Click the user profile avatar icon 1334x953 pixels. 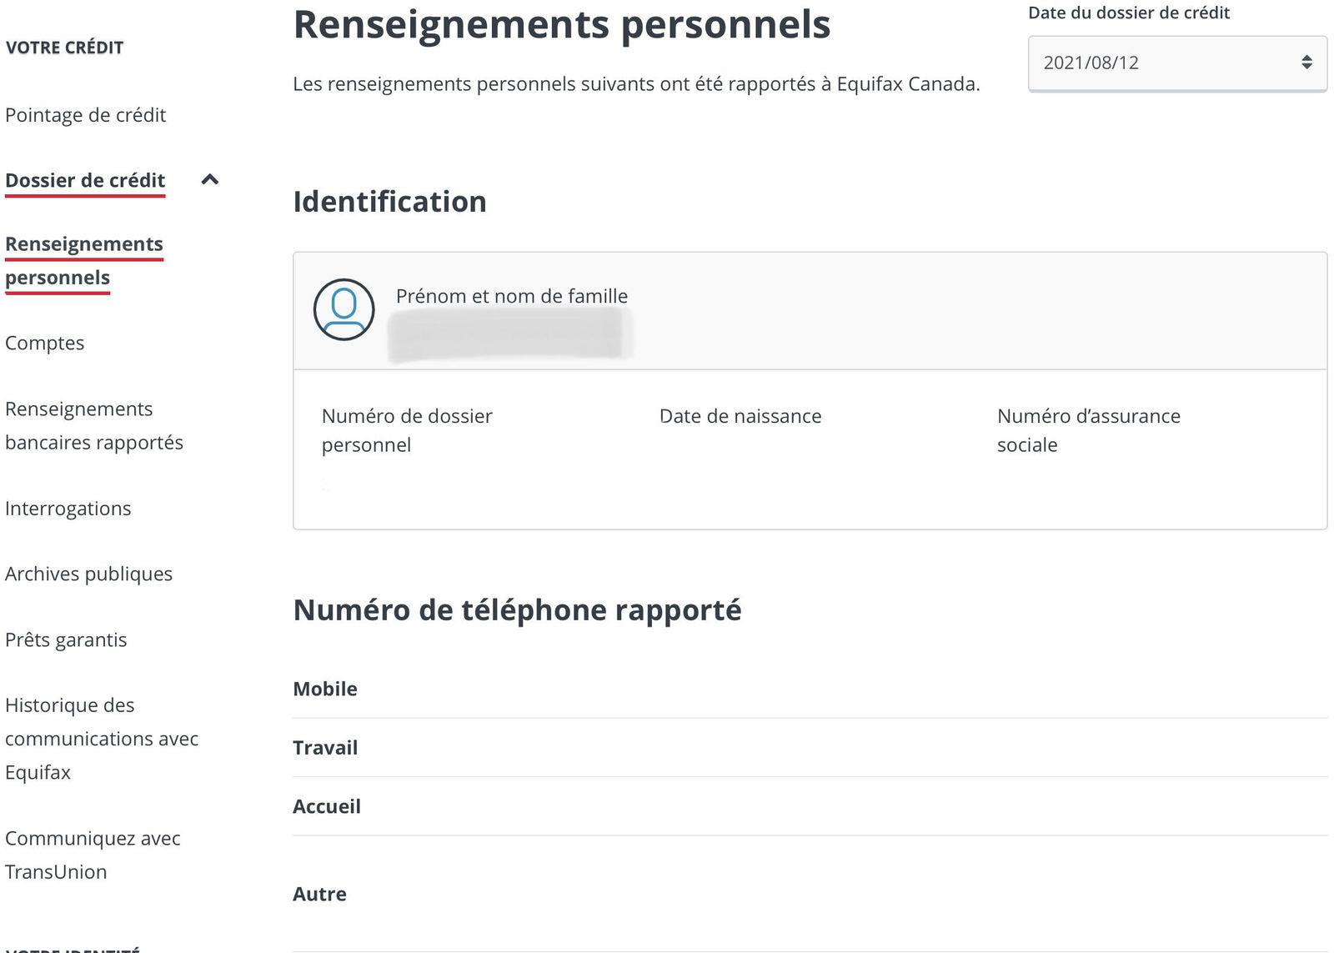pos(344,309)
